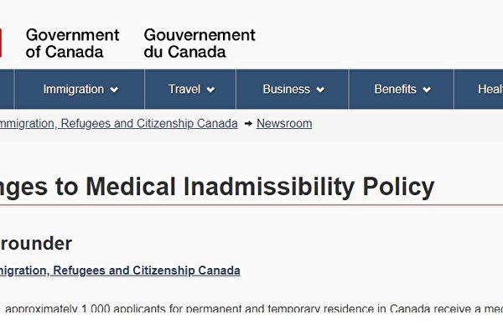Click the Medical Inadmissibility Policy page heading
This screenshot has height=335, width=503.
point(217,187)
